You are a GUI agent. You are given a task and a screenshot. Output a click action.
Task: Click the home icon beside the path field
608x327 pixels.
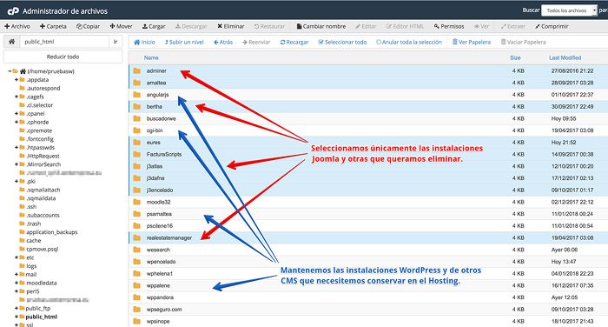(x=11, y=42)
